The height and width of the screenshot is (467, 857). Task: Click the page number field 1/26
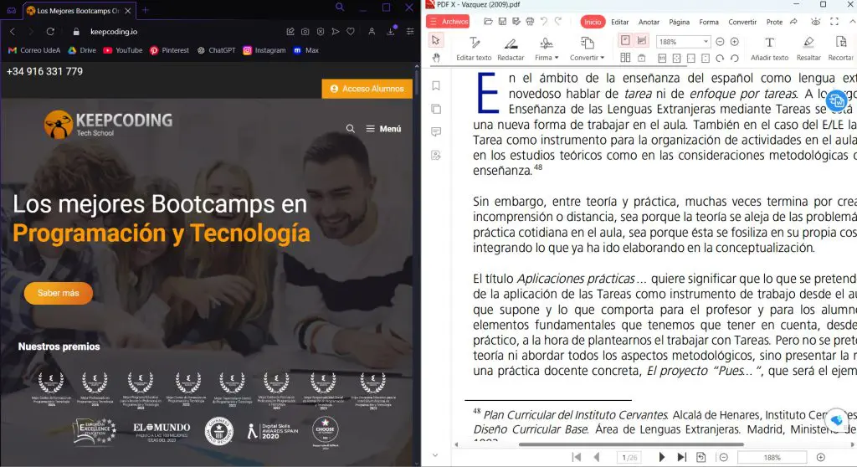click(x=630, y=457)
